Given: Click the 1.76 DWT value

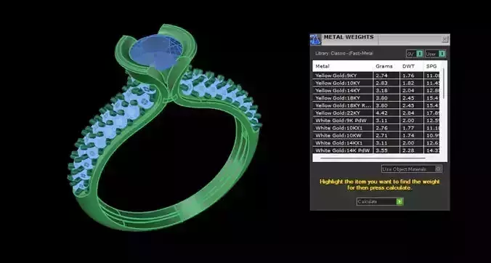Looking at the screenshot, I should [x=408, y=76].
